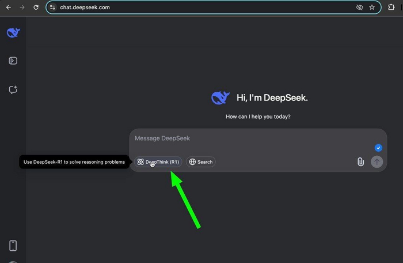Screen dimensions: 403x263
Task: Open site information icon in address bar
Action: tap(52, 7)
